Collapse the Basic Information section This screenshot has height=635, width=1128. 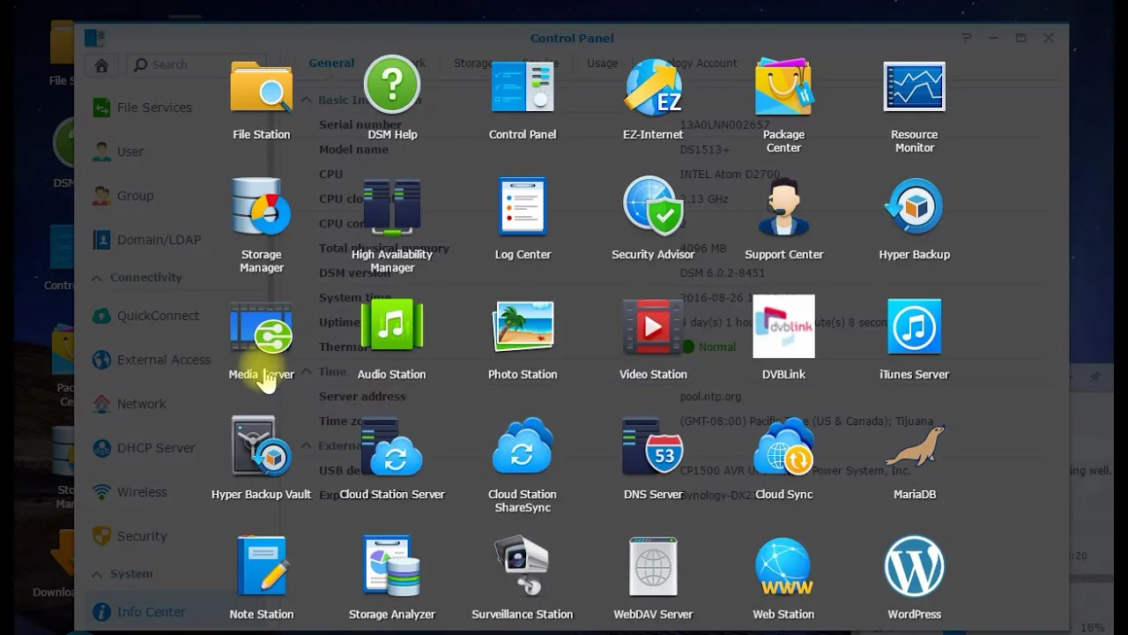click(x=307, y=100)
